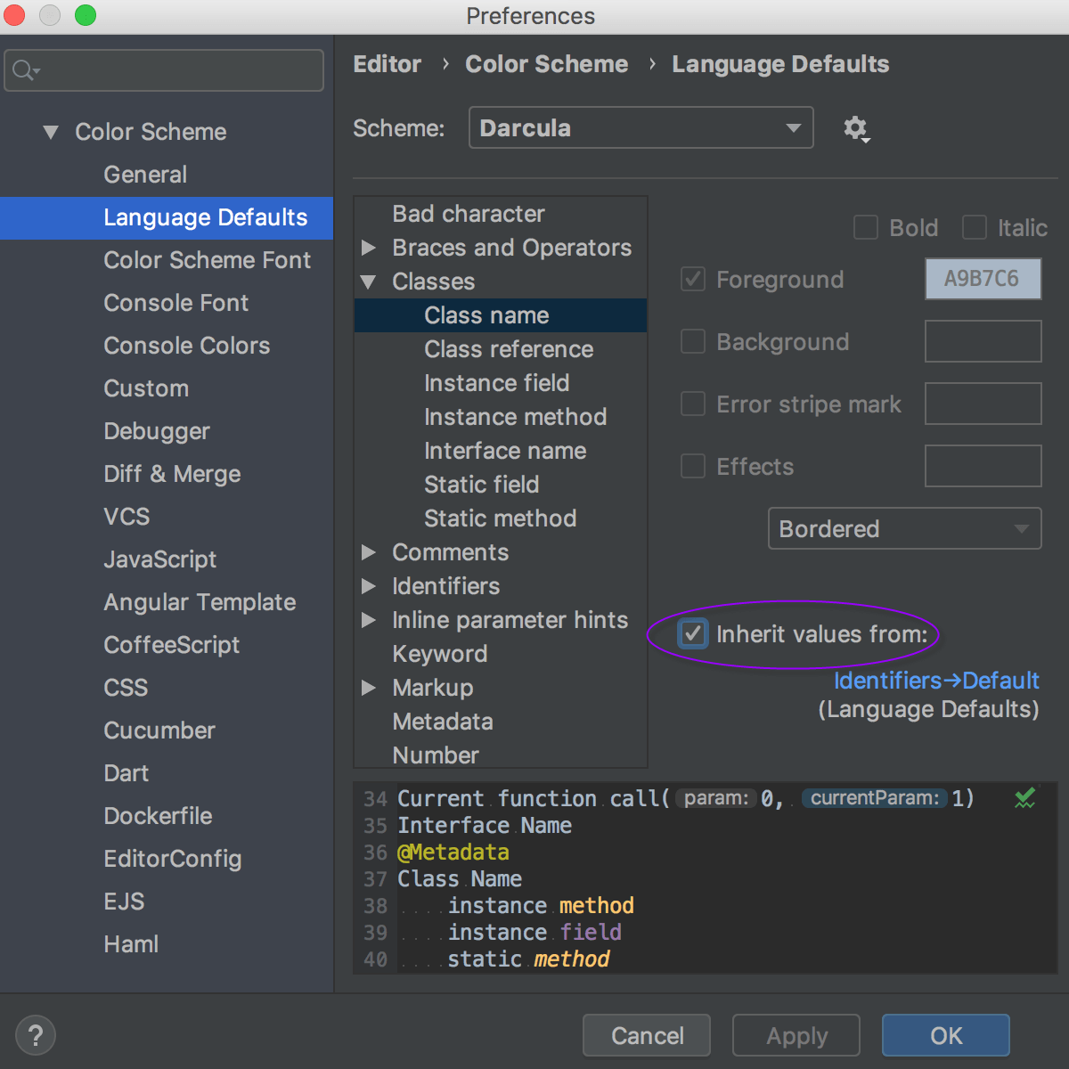Viewport: 1069px width, 1069px height.
Task: Open the scheme settings gear menu
Action: click(856, 128)
